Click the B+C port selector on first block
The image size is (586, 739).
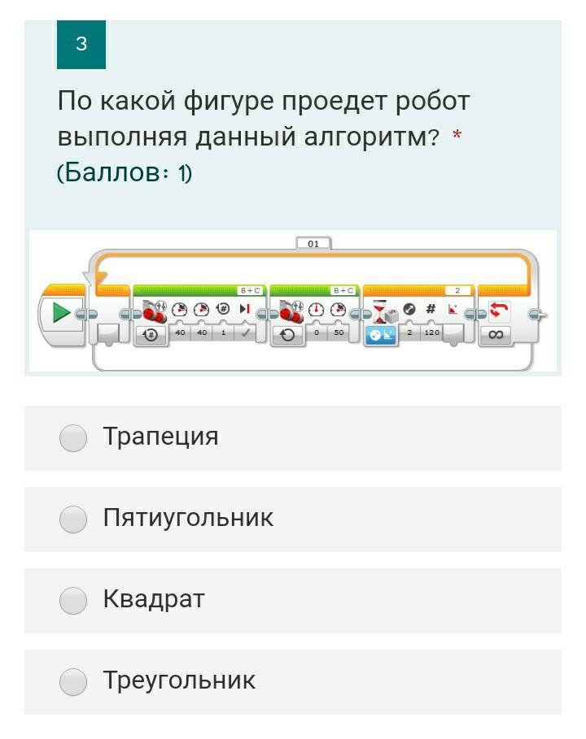click(x=249, y=290)
